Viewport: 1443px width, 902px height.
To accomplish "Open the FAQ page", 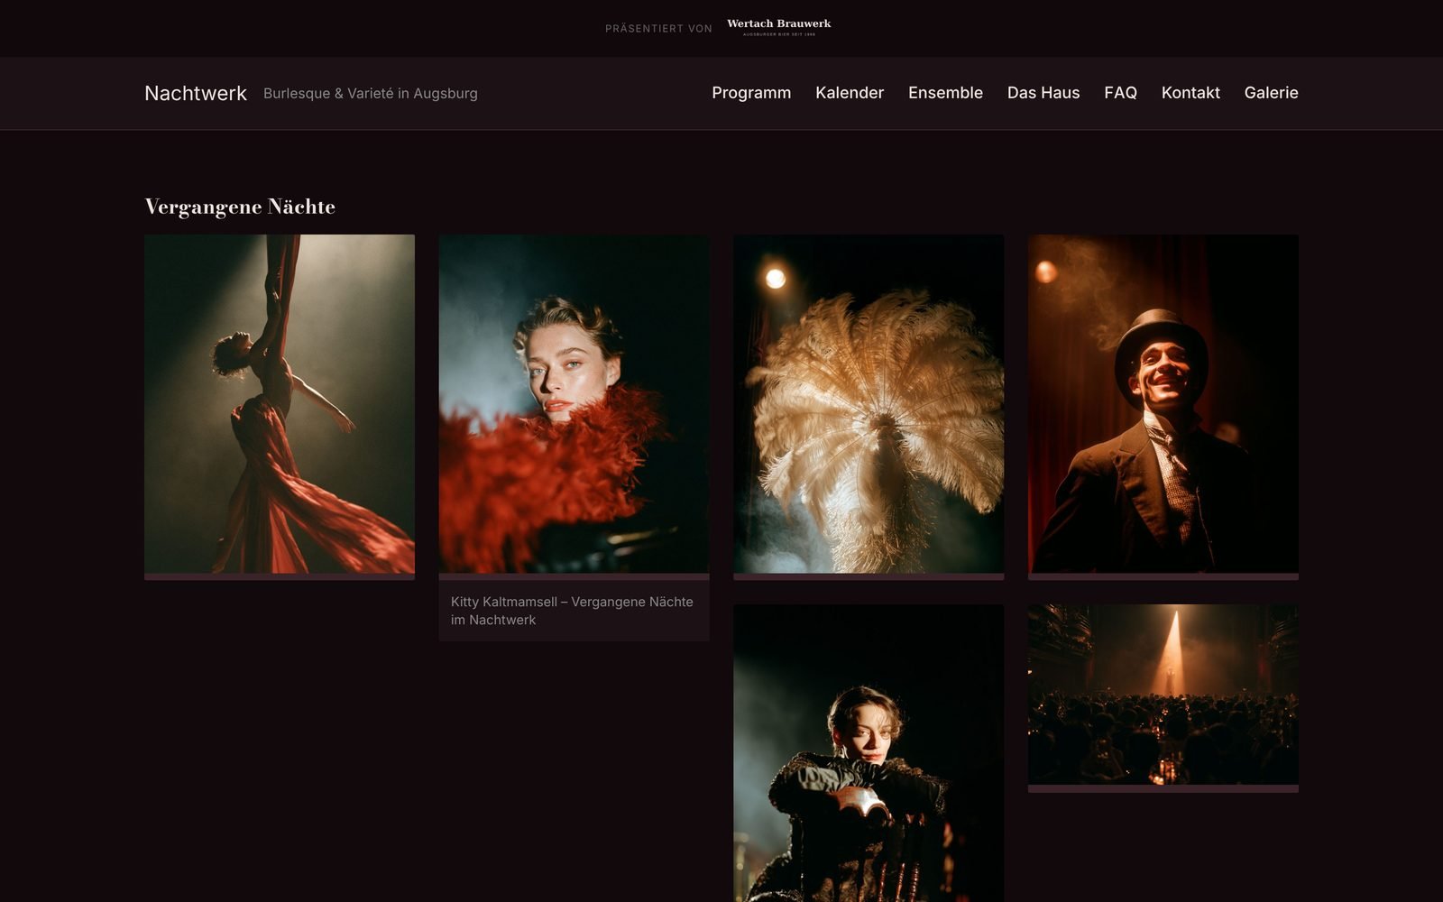I will click(x=1120, y=93).
